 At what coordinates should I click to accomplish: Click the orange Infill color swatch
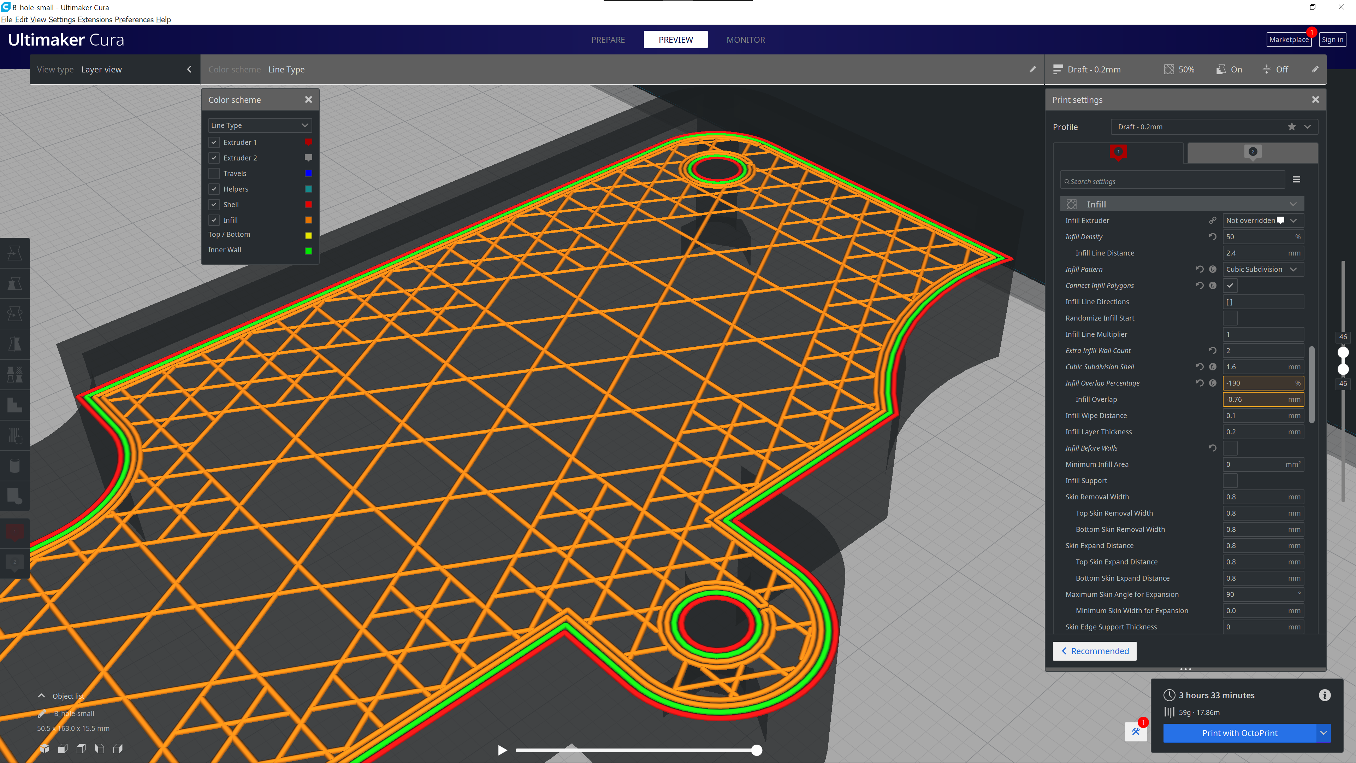308,220
